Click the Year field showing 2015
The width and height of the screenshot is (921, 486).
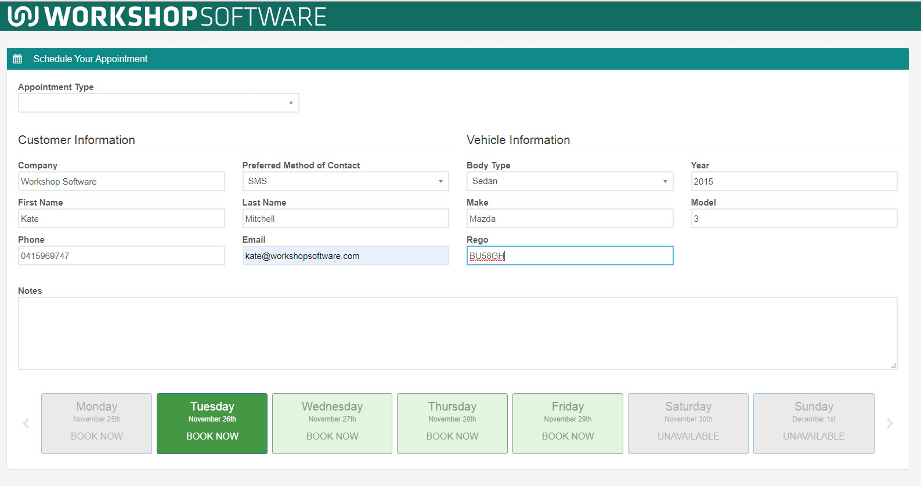pos(794,181)
